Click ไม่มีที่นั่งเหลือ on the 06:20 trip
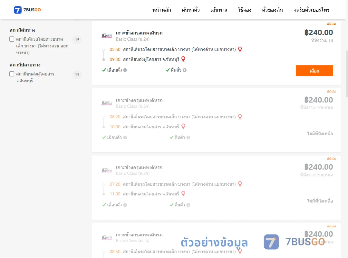Image resolution: width=348 pixels, height=258 pixels. 320,134
